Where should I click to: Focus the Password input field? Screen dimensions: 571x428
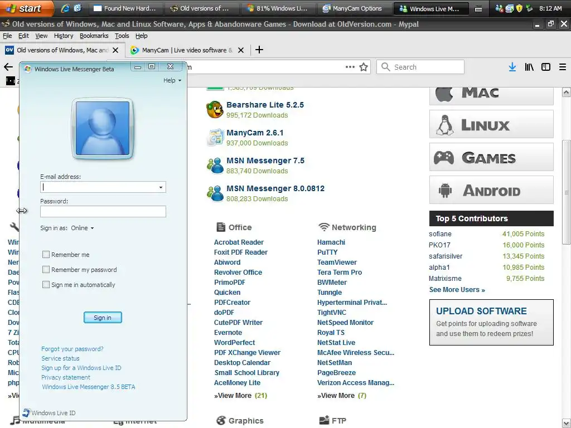pyautogui.click(x=103, y=211)
